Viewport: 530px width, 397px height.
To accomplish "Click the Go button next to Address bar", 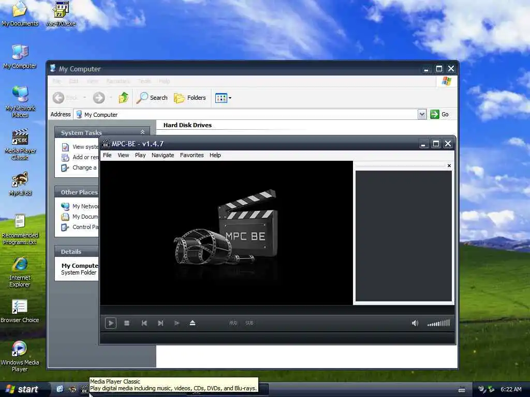I will (x=439, y=114).
